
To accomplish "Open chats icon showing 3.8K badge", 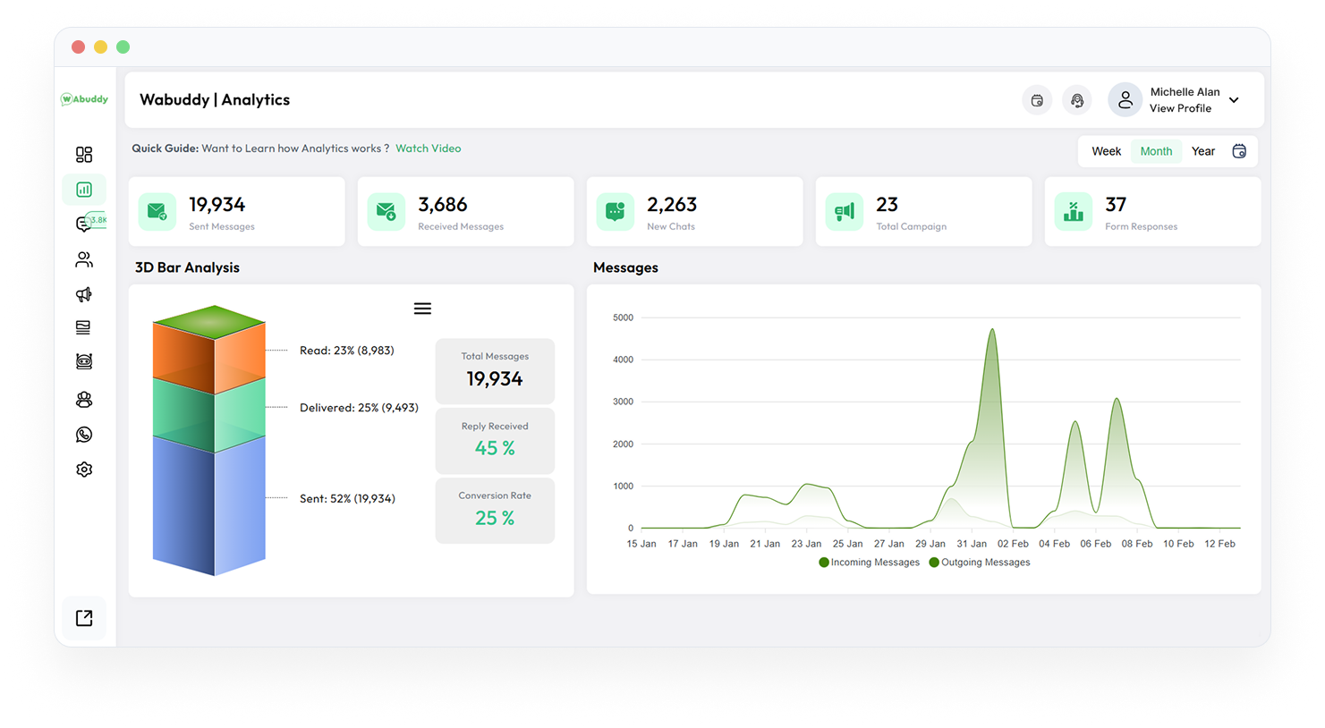I will 84,224.
